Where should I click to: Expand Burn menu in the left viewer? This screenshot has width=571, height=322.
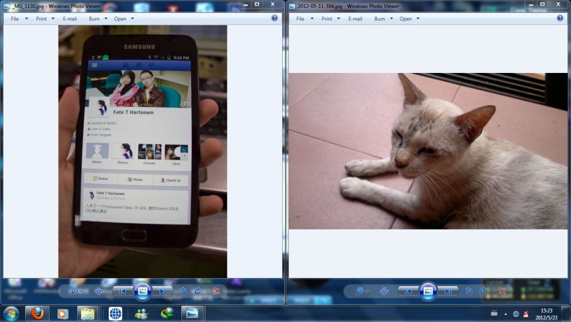tap(98, 18)
